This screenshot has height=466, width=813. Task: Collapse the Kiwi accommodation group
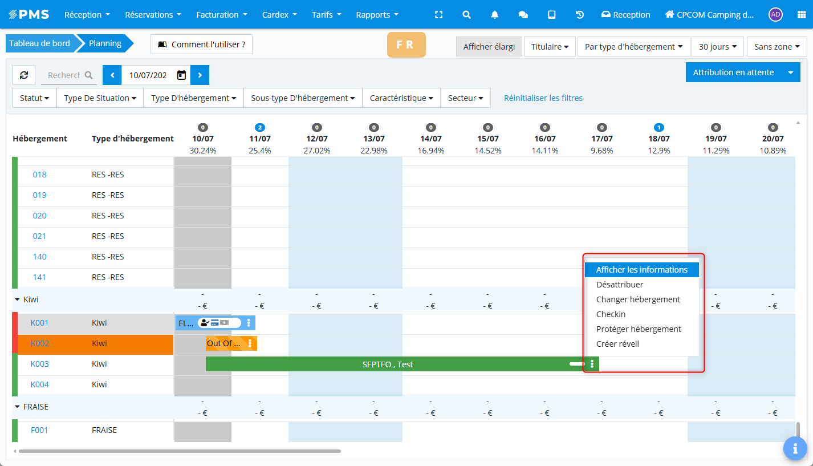18,299
